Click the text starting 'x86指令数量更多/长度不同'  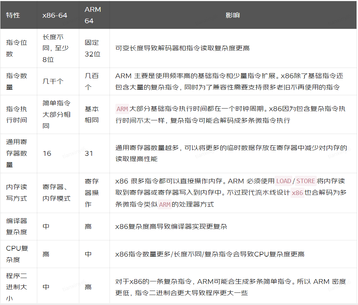pyautogui.click(x=210, y=254)
